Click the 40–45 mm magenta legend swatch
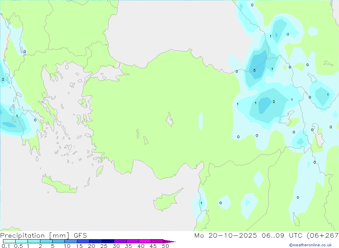 (145, 241)
